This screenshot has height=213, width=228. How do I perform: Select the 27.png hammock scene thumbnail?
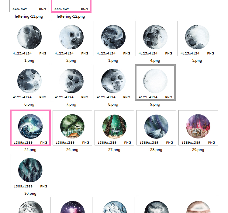114,128
